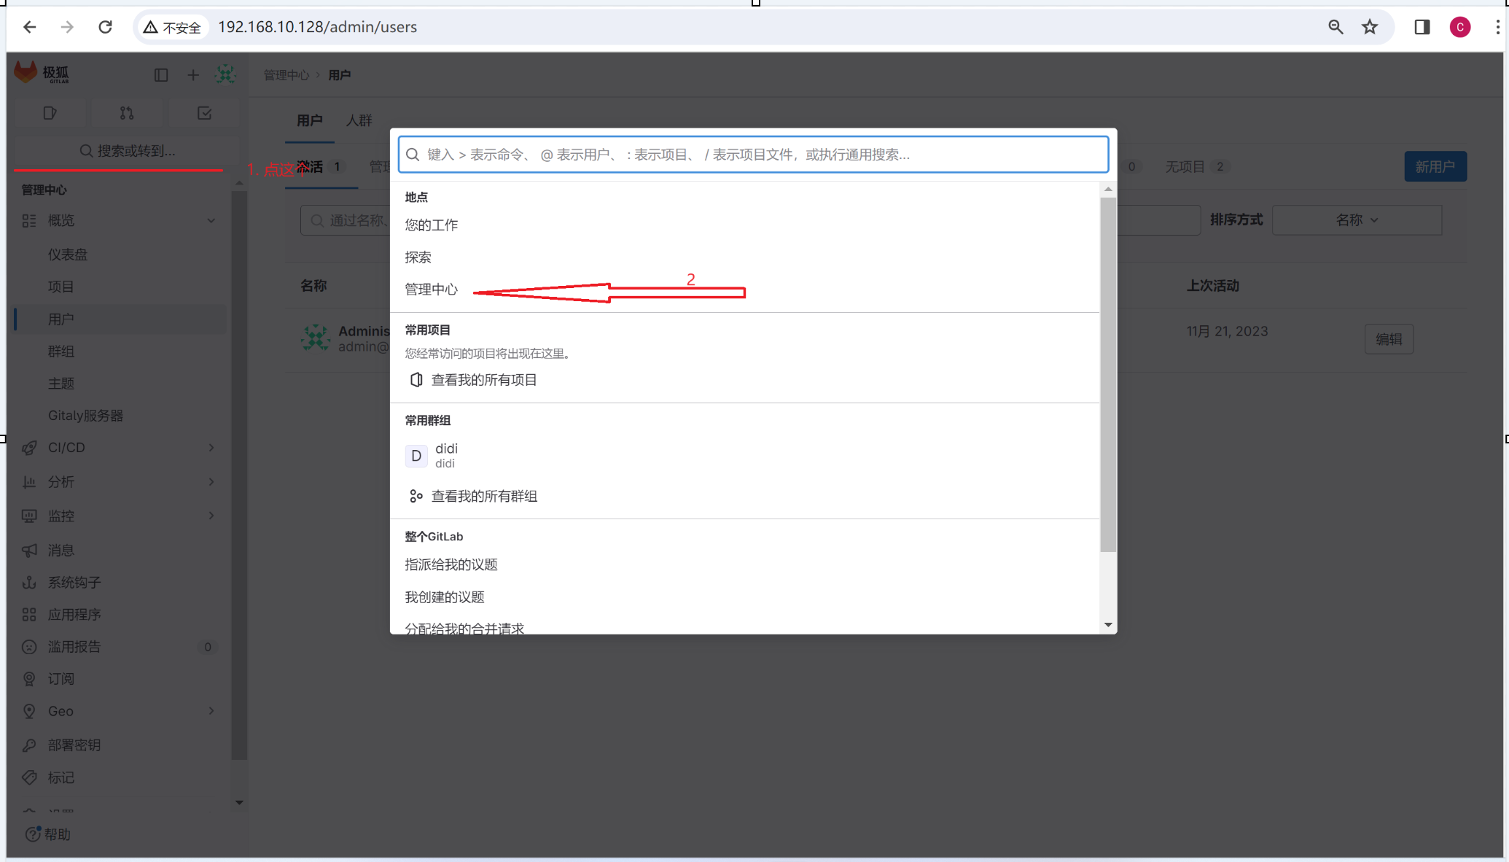This screenshot has height=862, width=1509.
Task: Expand the 监控 monitoring section
Action: [121, 516]
